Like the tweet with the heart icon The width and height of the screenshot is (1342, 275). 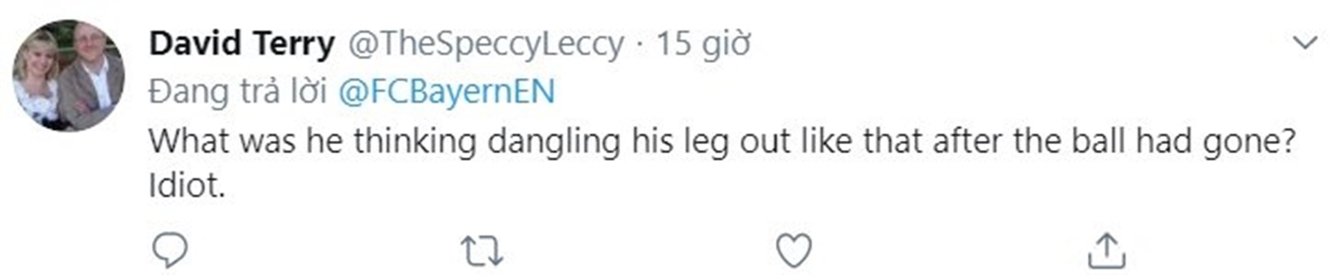pyautogui.click(x=793, y=251)
